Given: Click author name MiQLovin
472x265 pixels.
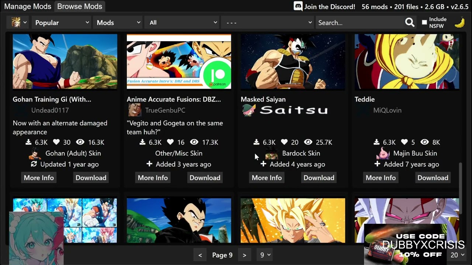Looking at the screenshot, I should point(387,110).
